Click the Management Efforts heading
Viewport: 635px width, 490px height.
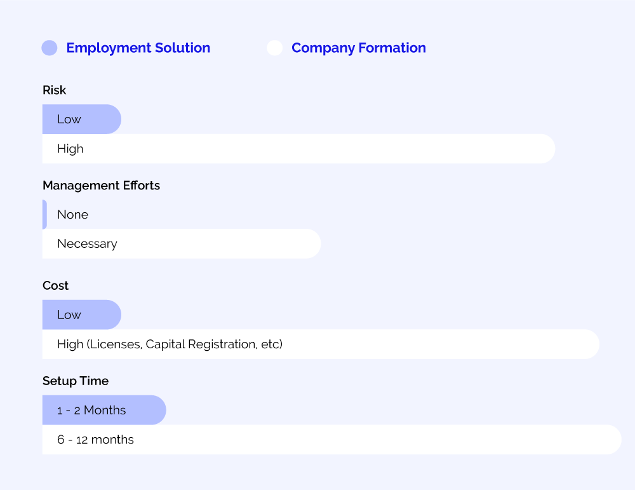101,186
